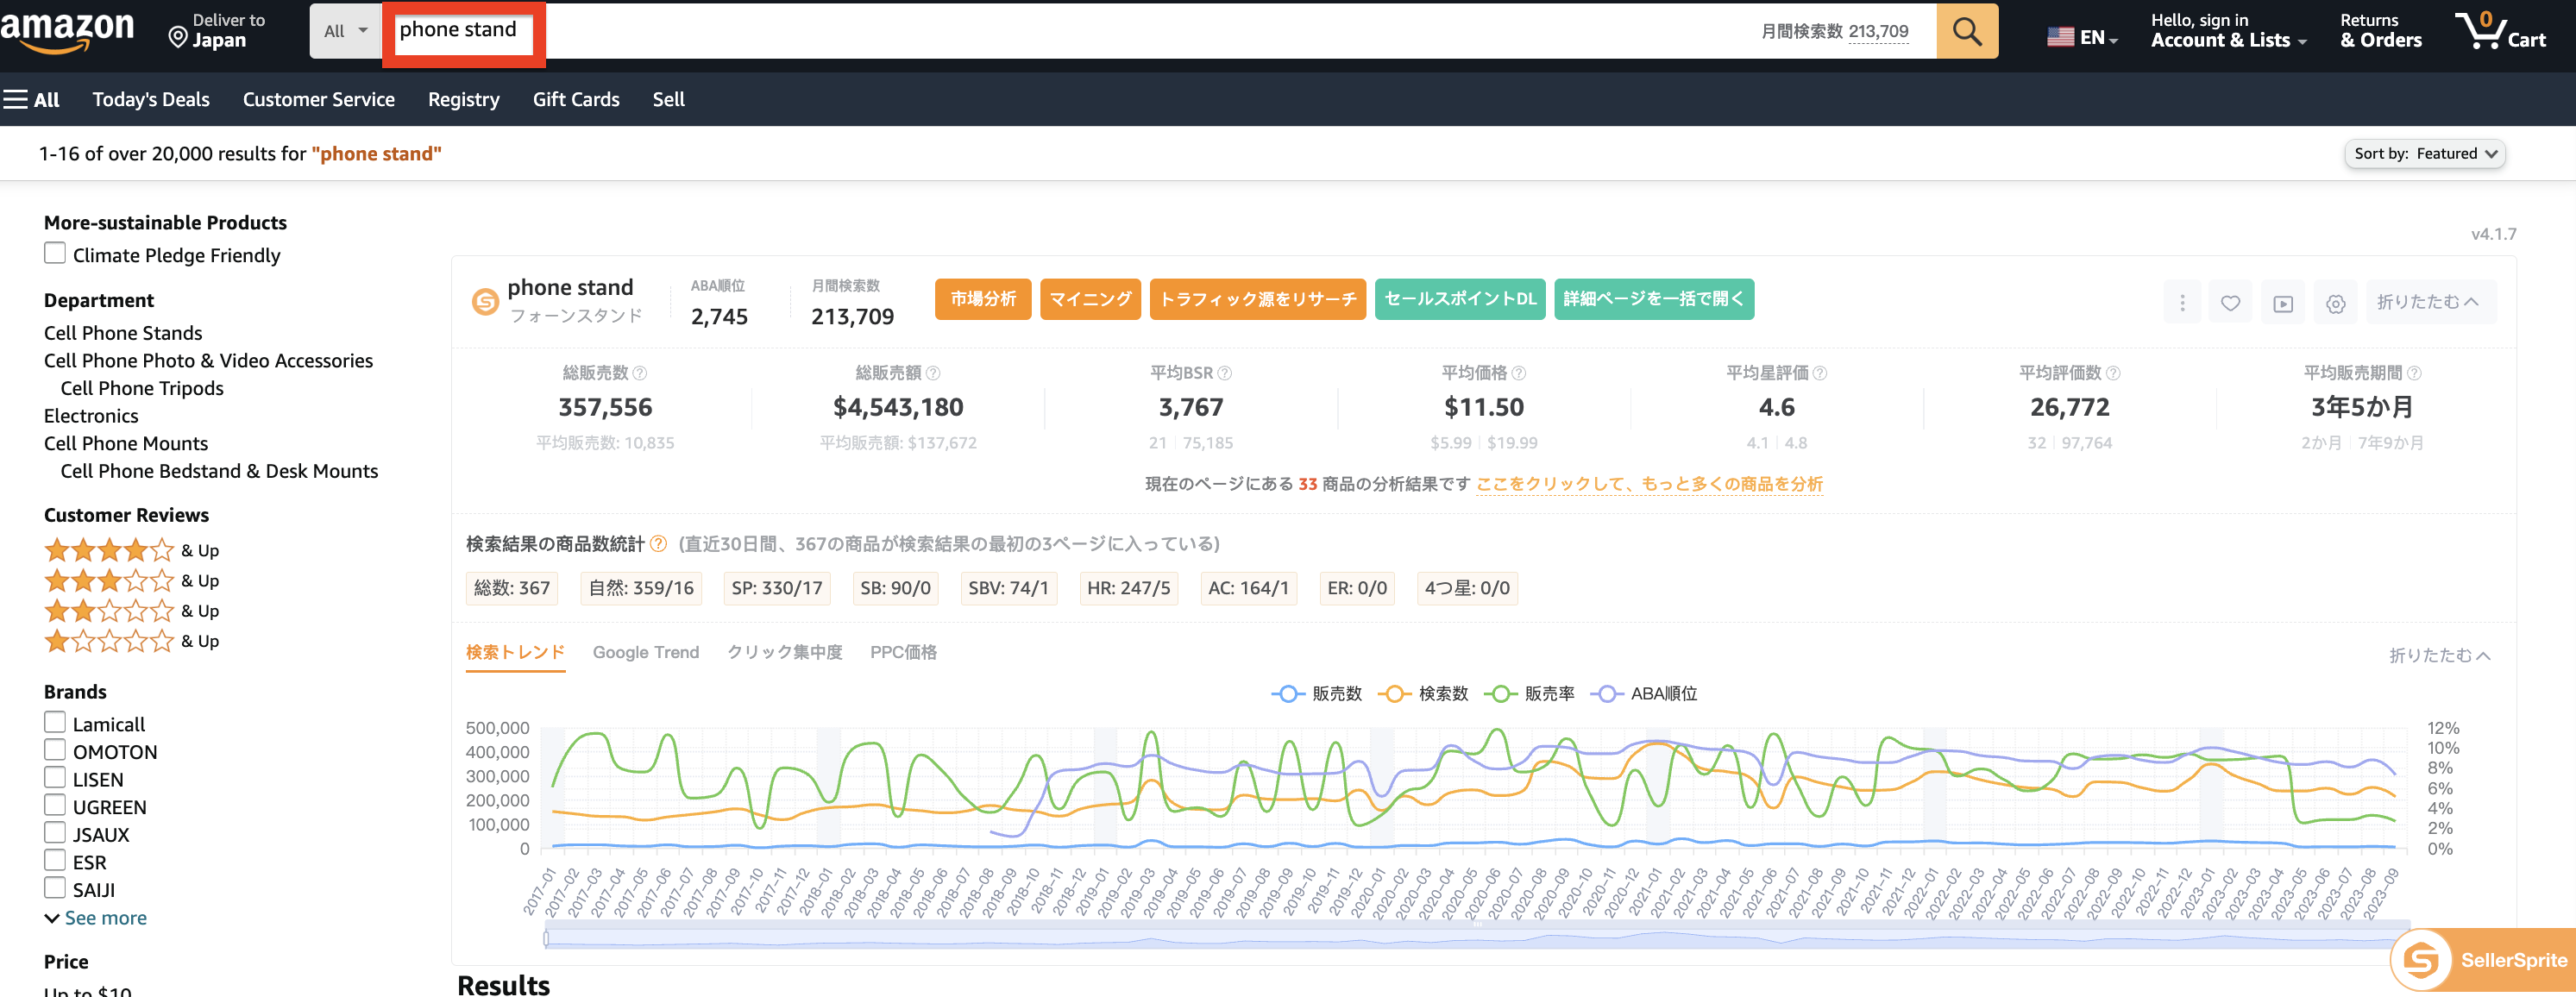The height and width of the screenshot is (997, 2576).
Task: Click the 市場分析 button
Action: 983,299
